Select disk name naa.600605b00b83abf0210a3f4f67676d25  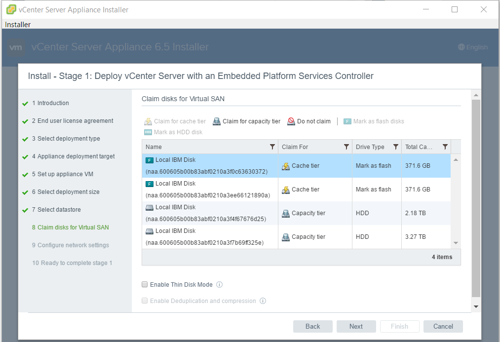206,219
